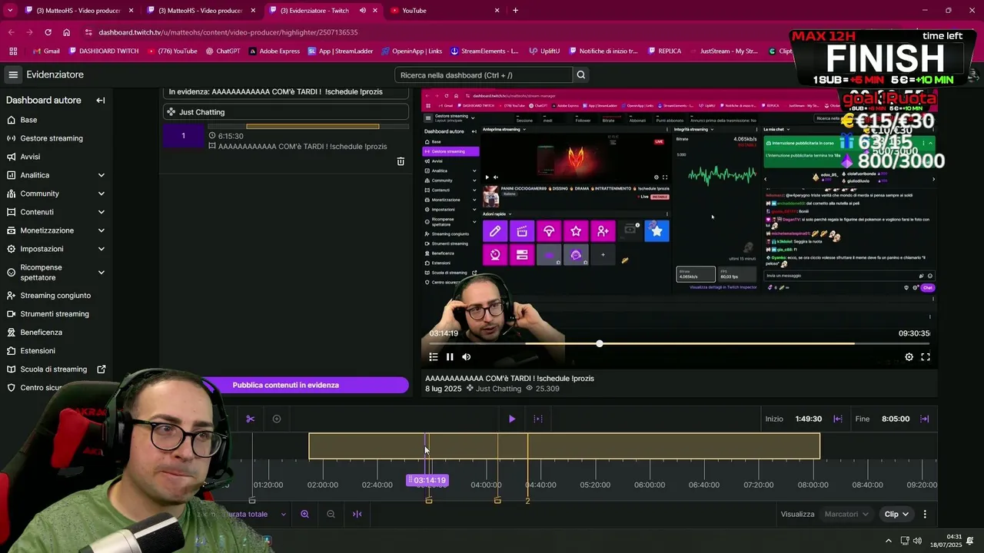The width and height of the screenshot is (984, 553).
Task: Go to browser home page
Action: pyautogui.click(x=66, y=32)
